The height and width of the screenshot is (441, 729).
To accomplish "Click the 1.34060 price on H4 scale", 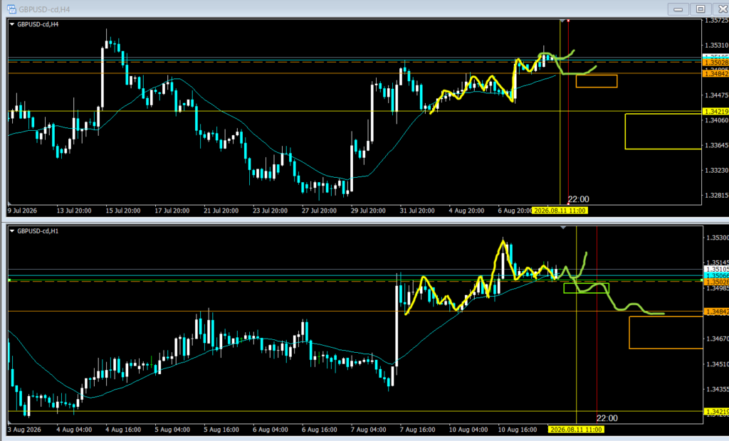I will [x=716, y=120].
